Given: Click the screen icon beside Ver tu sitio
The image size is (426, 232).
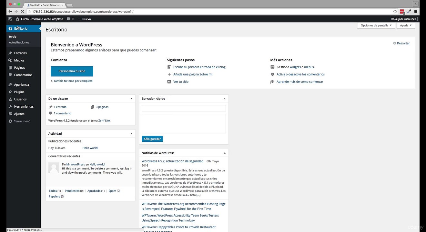Looking at the screenshot, I should pyautogui.click(x=169, y=82).
